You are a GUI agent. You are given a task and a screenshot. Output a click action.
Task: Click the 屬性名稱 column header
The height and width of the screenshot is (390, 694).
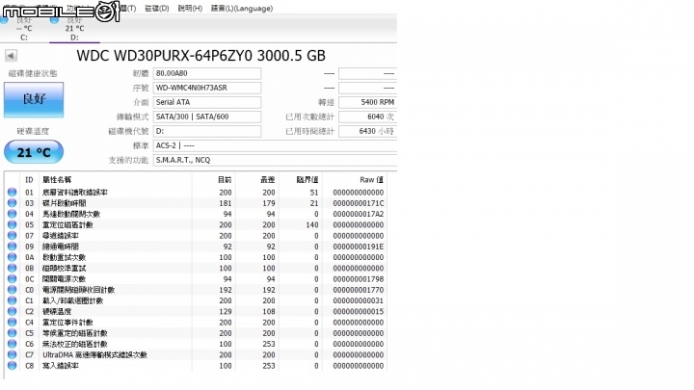tap(57, 180)
